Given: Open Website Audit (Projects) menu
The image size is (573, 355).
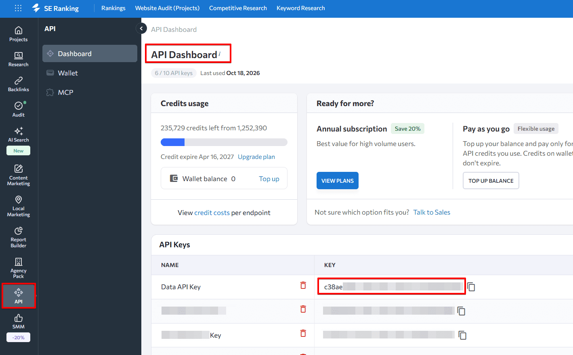Looking at the screenshot, I should (167, 8).
